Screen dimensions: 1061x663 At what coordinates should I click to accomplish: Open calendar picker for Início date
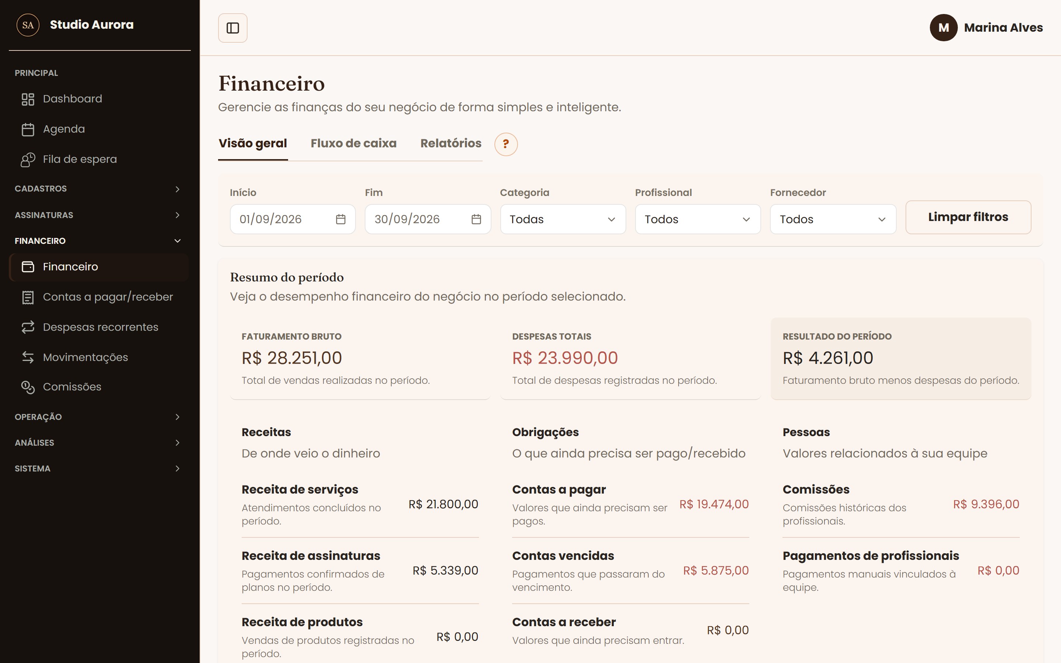point(341,219)
